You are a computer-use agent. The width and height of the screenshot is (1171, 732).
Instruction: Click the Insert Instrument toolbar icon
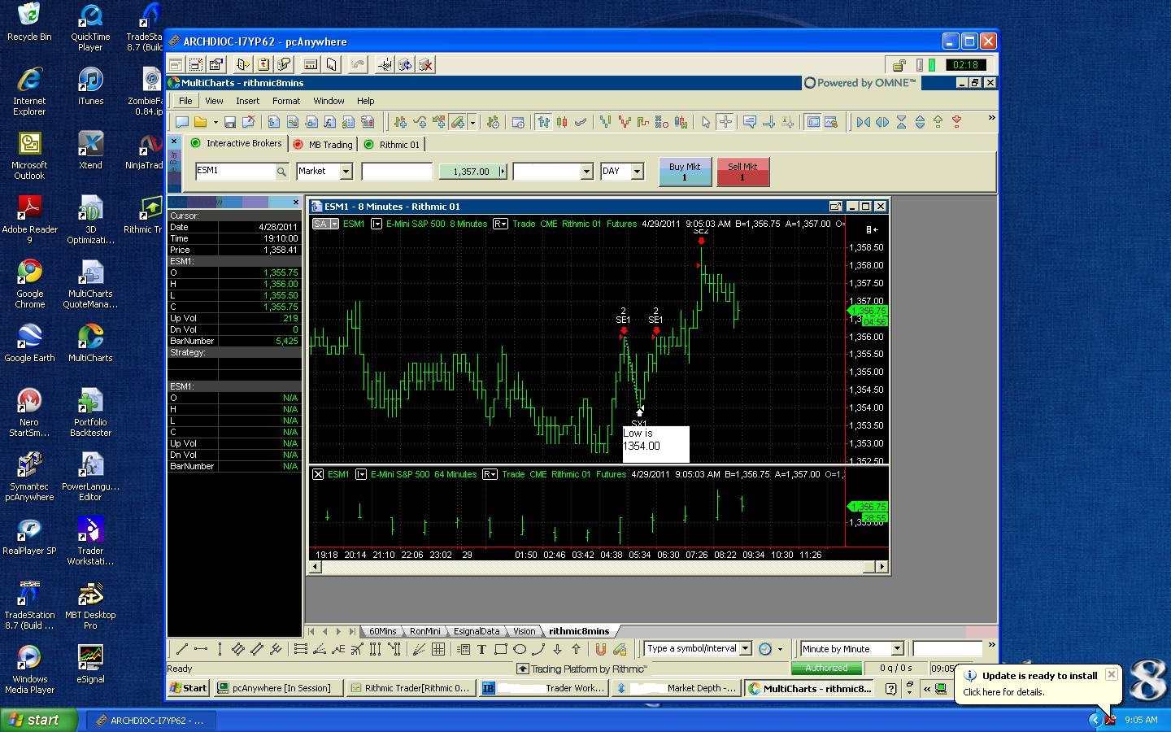(400, 122)
